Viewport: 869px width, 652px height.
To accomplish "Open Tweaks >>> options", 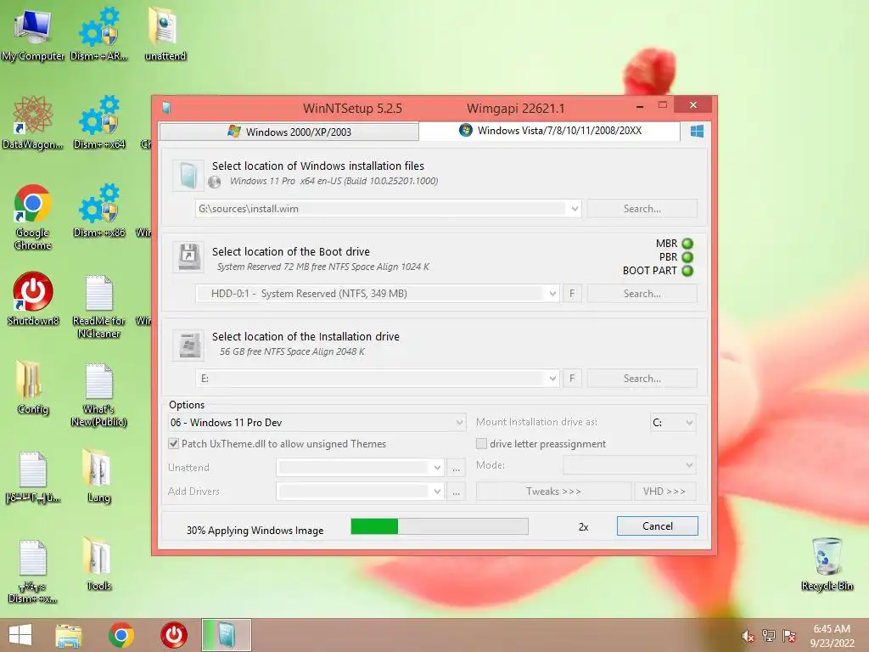I will (553, 492).
